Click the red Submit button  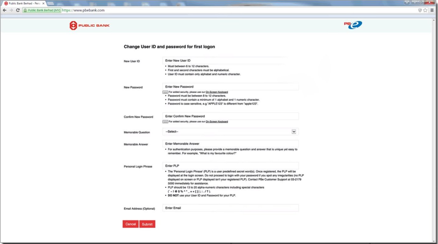147,224
